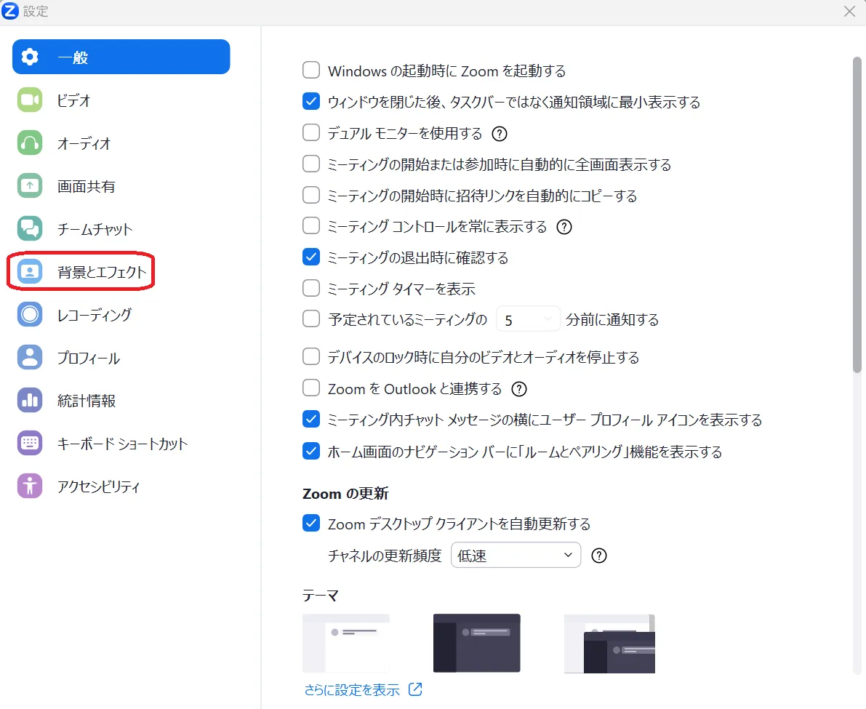Choose the light theme thumbnail
866x709 pixels.
pos(345,643)
